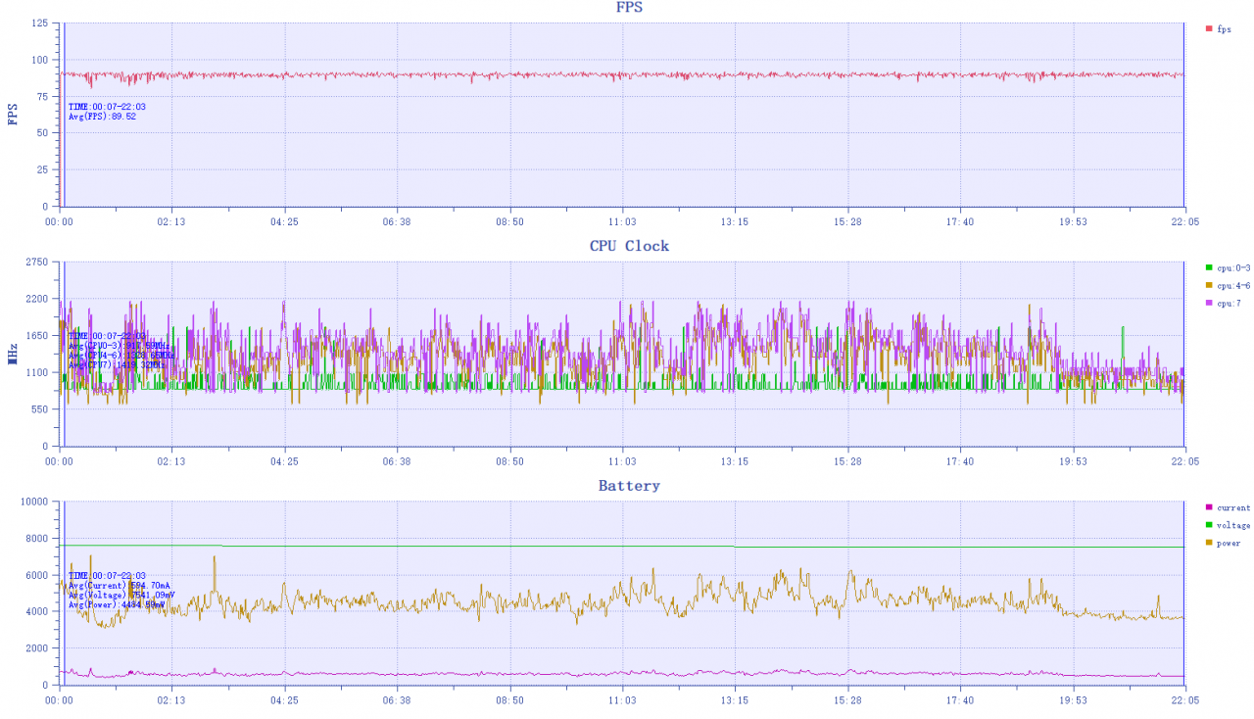Image resolution: width=1254 pixels, height=719 pixels.
Task: Click the FPS chart title
Action: point(629,8)
